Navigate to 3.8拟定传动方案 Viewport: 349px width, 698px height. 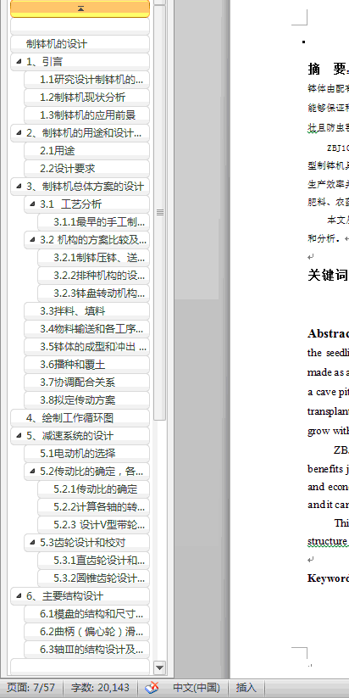click(86, 399)
